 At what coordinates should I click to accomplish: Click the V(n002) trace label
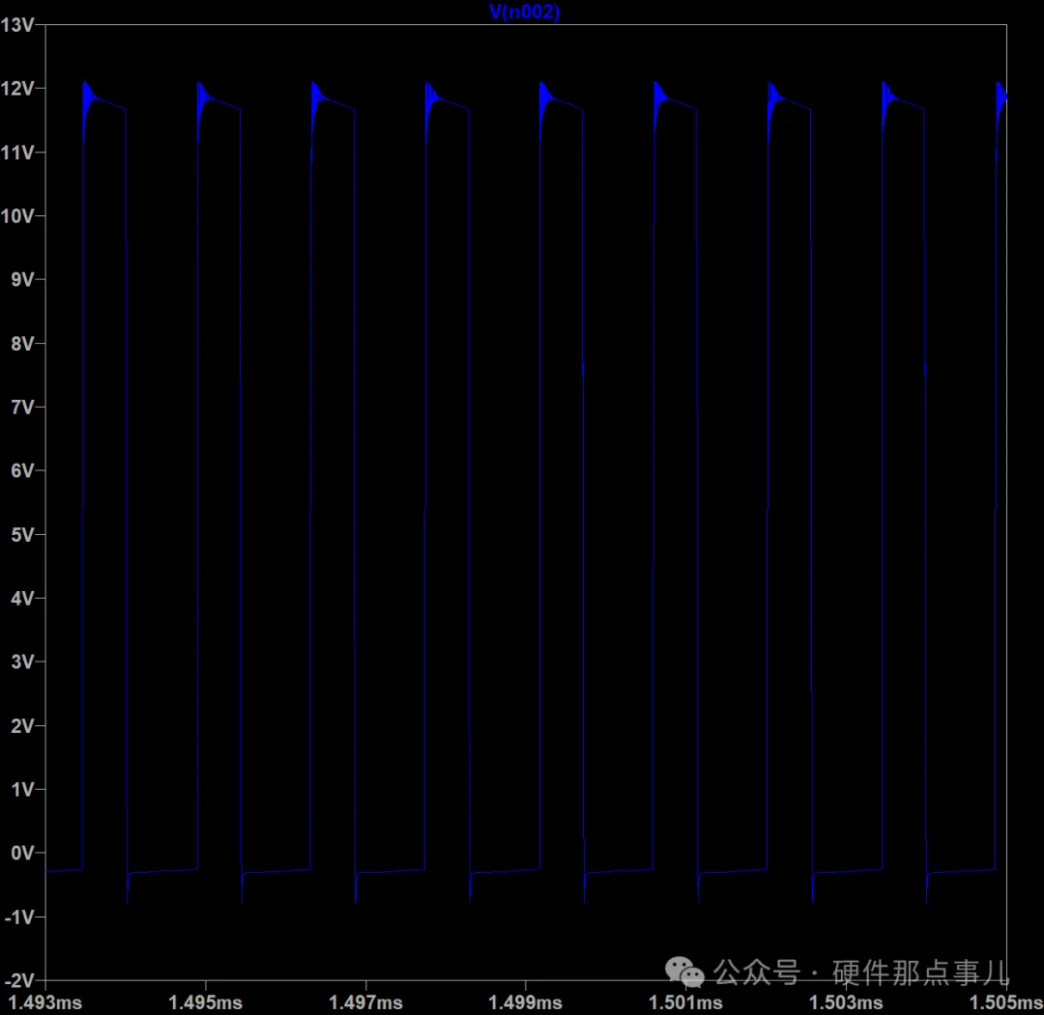525,12
